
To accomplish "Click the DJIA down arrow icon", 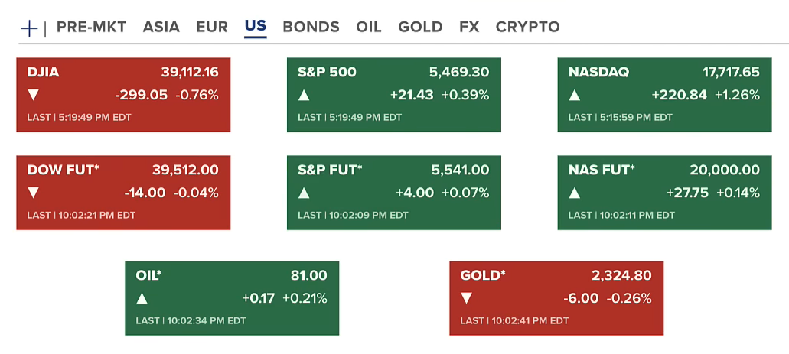I will coord(33,96).
